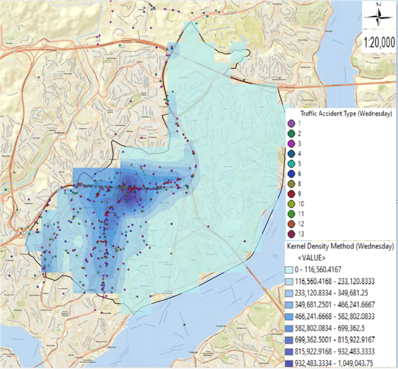Click the 1:20,000 scale text box
Image resolution: width=398 pixels, height=369 pixels.
click(379, 42)
